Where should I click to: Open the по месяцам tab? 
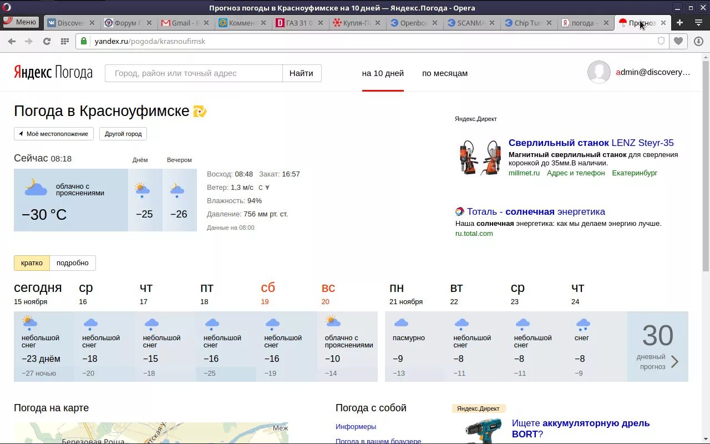pyautogui.click(x=445, y=73)
